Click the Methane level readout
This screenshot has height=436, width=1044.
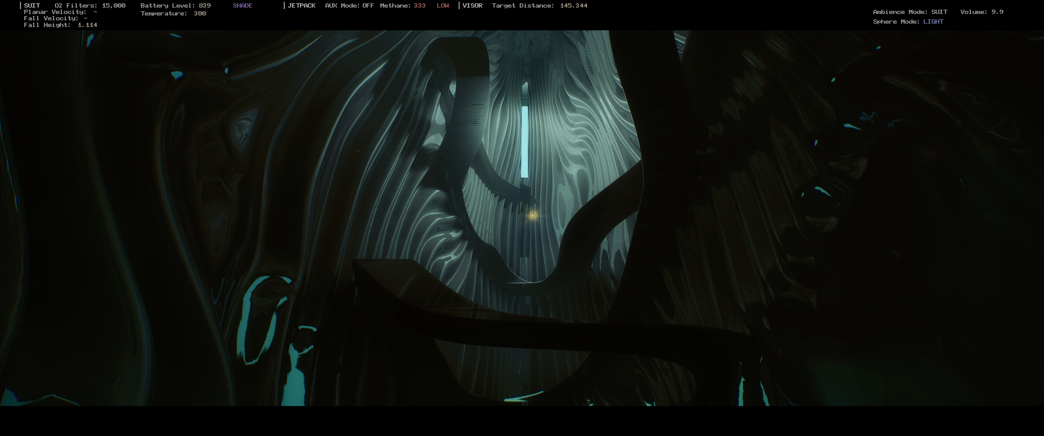(403, 6)
